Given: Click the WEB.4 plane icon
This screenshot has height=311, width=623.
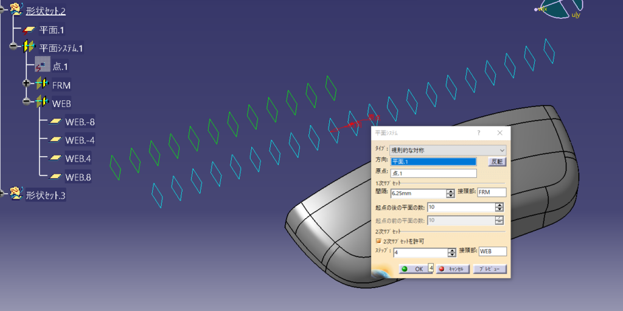Looking at the screenshot, I should 55,159.
